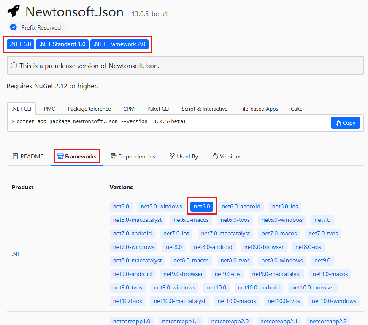This screenshot has width=368, height=325.
Task: Switch to Script & Interactive tab
Action: point(204,109)
